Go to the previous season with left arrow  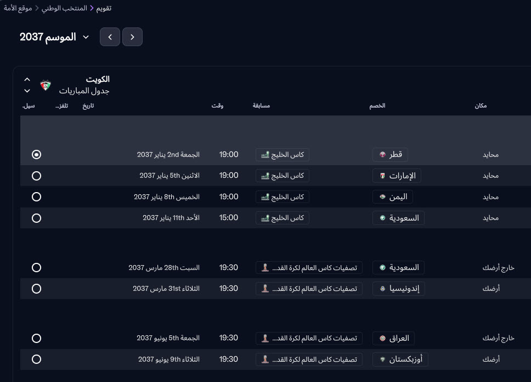click(110, 37)
